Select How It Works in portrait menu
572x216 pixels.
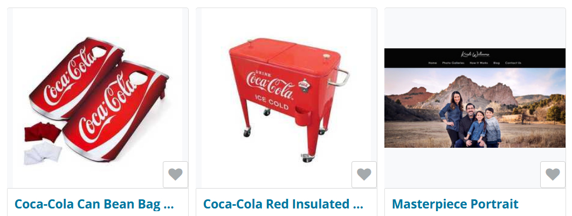pyautogui.click(x=479, y=63)
